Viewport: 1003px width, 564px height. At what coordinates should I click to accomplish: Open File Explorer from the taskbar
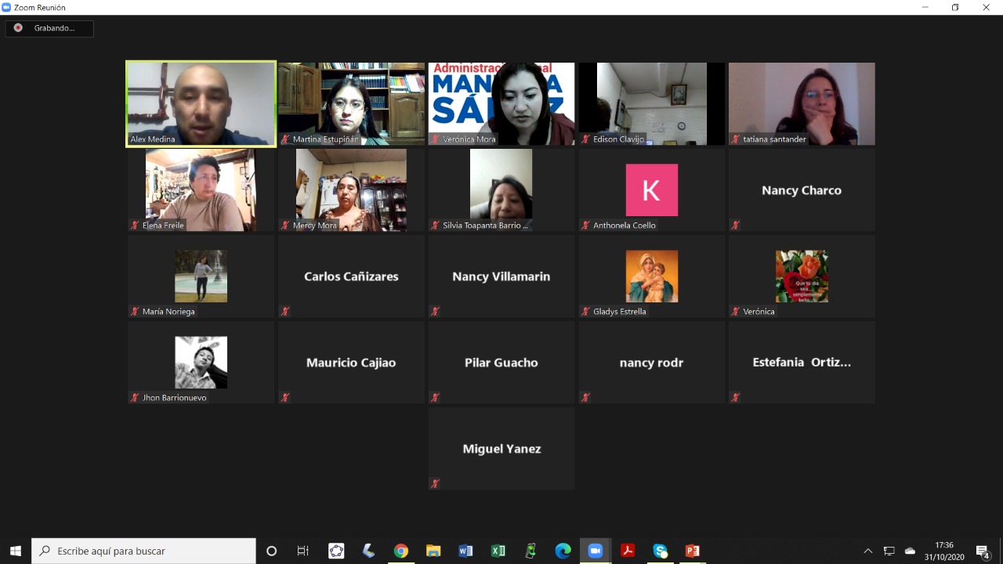pyautogui.click(x=433, y=551)
